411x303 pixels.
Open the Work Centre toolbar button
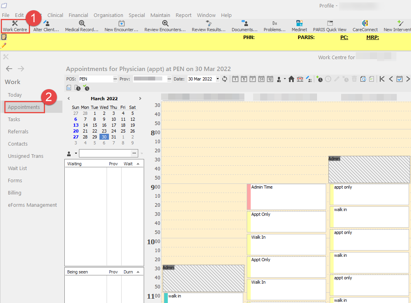(x=15, y=26)
